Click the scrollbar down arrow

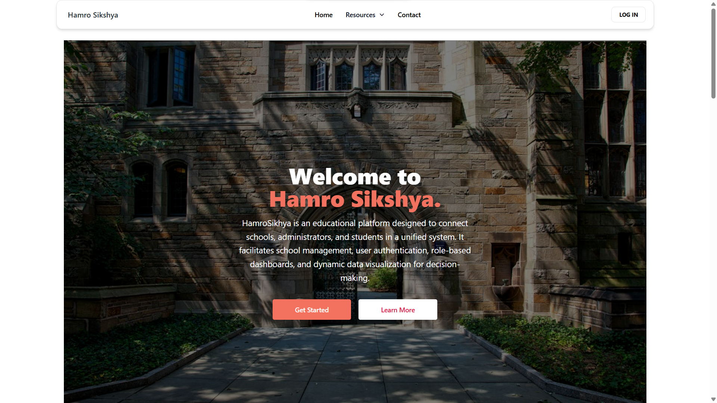point(713,399)
